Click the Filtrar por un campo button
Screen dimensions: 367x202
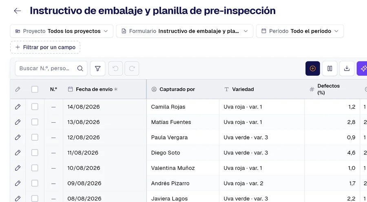[x=45, y=48]
